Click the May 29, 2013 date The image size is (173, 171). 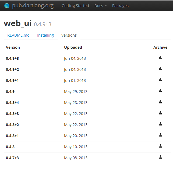(x=76, y=92)
